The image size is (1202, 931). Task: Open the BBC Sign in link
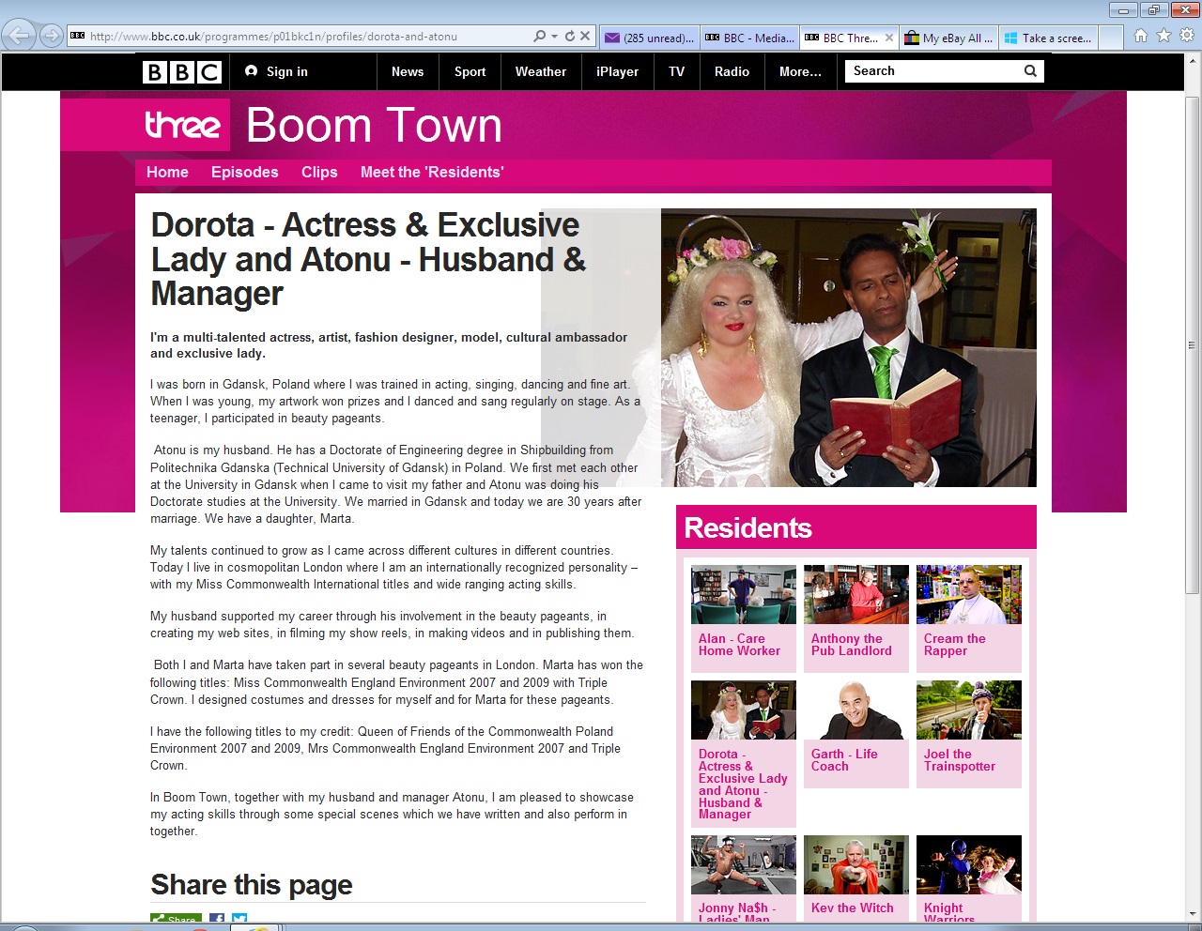[276, 71]
